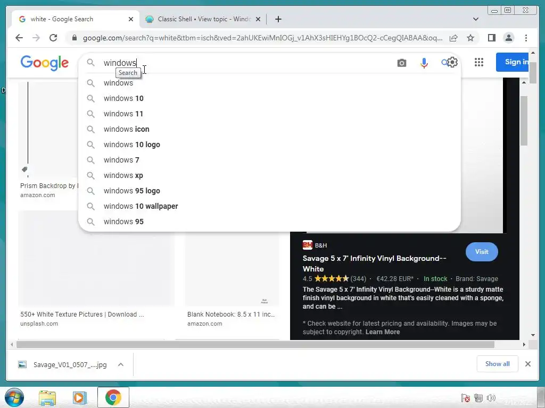Choose suggestion 'windows icon'
Image resolution: width=545 pixels, height=408 pixels.
pos(269,129)
